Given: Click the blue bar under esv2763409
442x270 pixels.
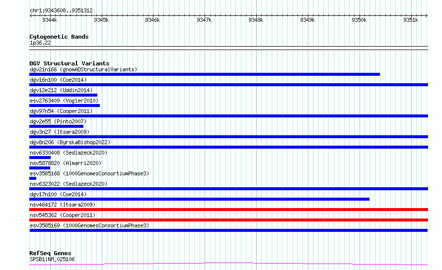Looking at the screenshot, I should click(65, 106).
